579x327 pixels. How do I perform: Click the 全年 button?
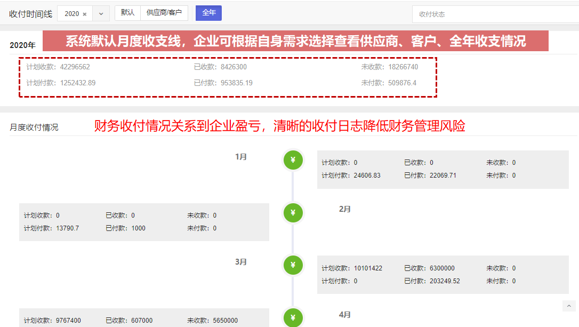(208, 13)
